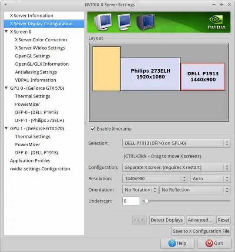Open the Selection display dropdown
The width and height of the screenshot is (235, 252).
tap(176, 143)
